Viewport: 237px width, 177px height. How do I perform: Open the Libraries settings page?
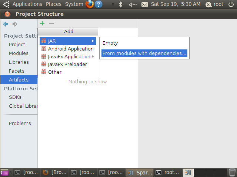(x=19, y=62)
